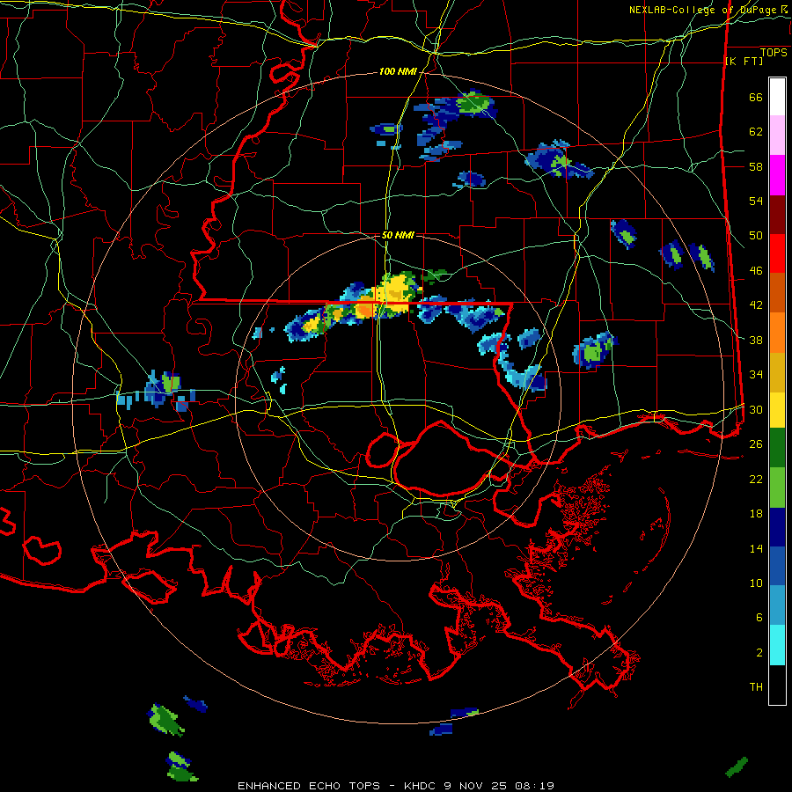The width and height of the screenshot is (792, 792).
Task: Click the "NEXLAB-College of DuPage" label
Action: click(x=705, y=10)
